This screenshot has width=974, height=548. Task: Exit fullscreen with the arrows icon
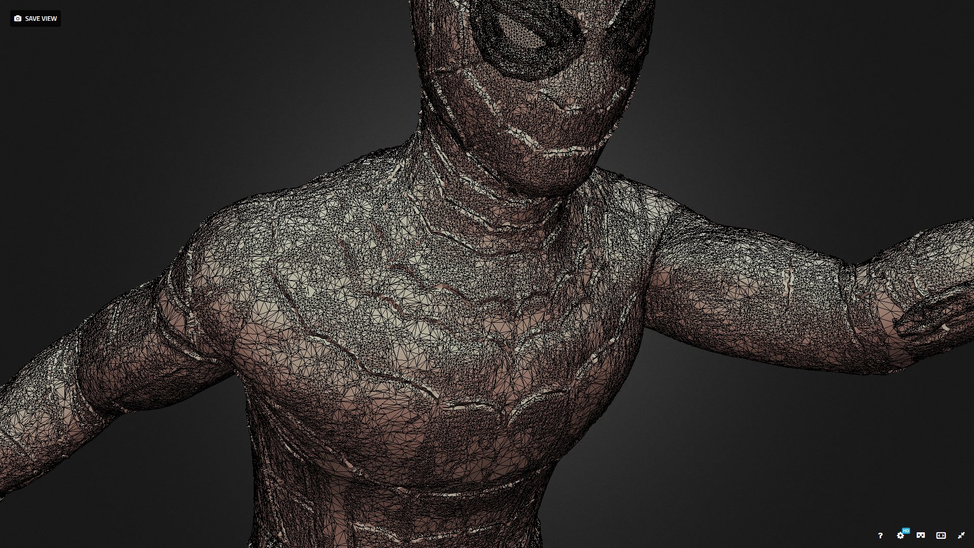(x=961, y=535)
